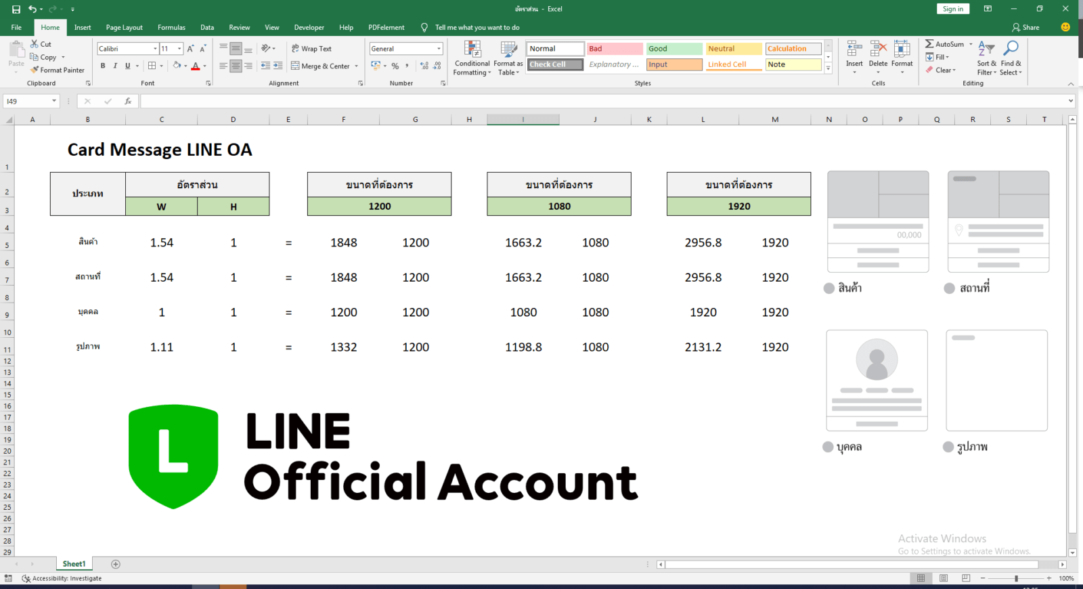Click the Insert Function fx icon
This screenshot has width=1083, height=589.
pos(128,101)
